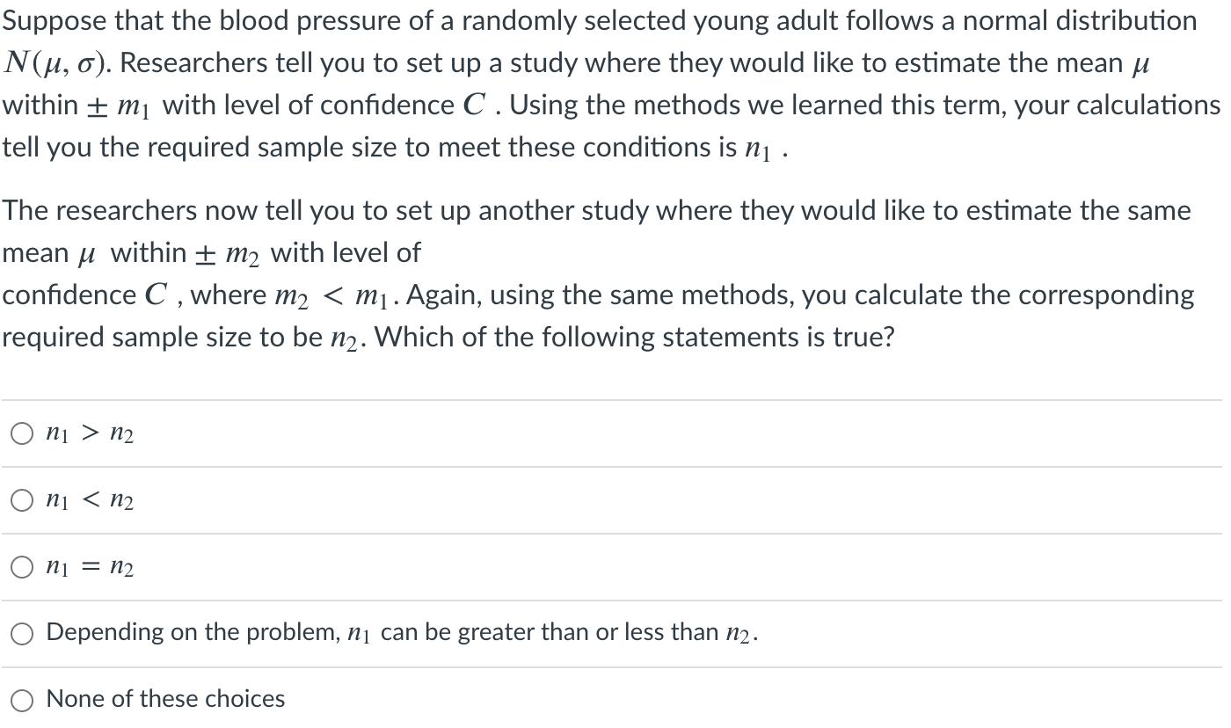Screen dimensions: 1231x728
Task: Choose the 'Depending on the problem' radio button
Action: (22, 633)
